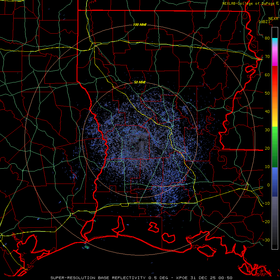Click the 70 value on the dBZ scale
Viewport: 280px width, 280px height.
(x=267, y=57)
